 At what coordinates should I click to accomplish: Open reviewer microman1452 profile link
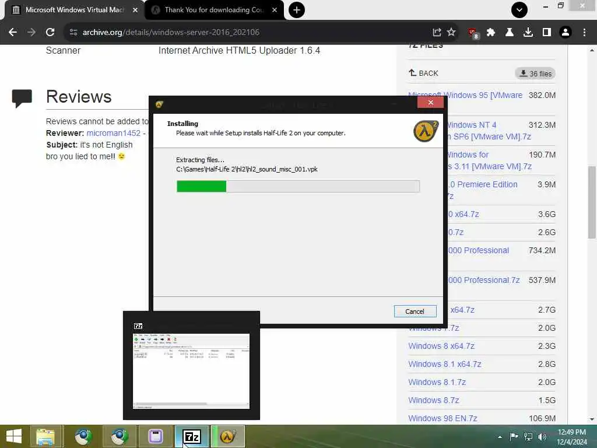pos(114,133)
